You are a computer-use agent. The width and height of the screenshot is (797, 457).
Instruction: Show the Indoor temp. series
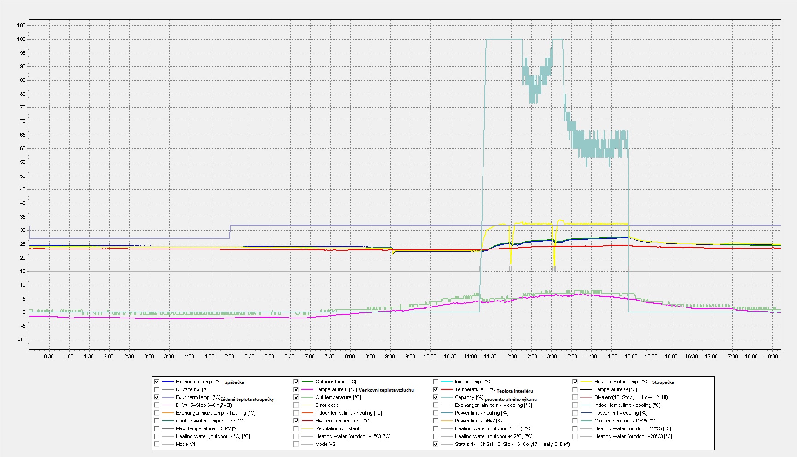(x=436, y=382)
